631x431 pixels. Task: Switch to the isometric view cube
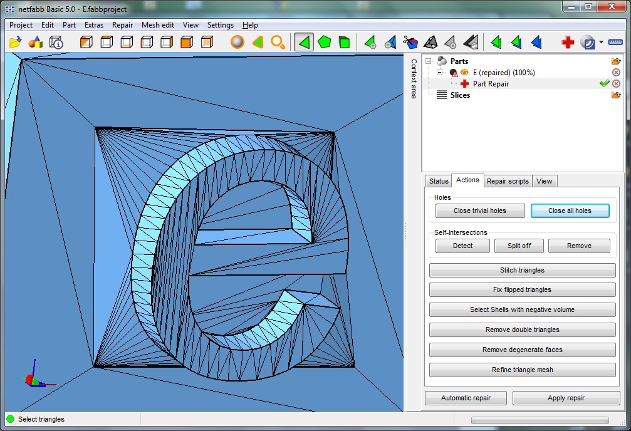coord(86,42)
